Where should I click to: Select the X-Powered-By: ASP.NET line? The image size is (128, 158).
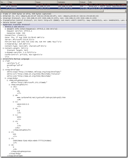[x=17, y=44]
